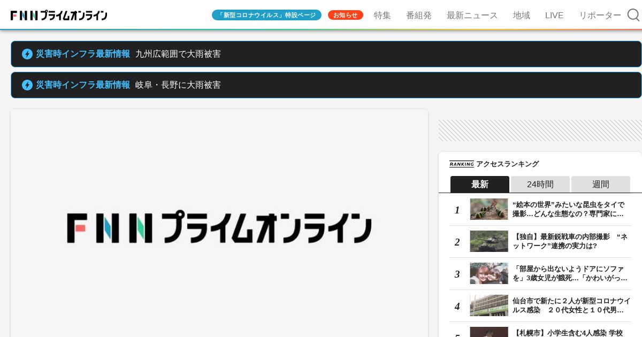Click the FNN Prime Online header logo
Screen dimensions: 642x337
[x=59, y=16]
